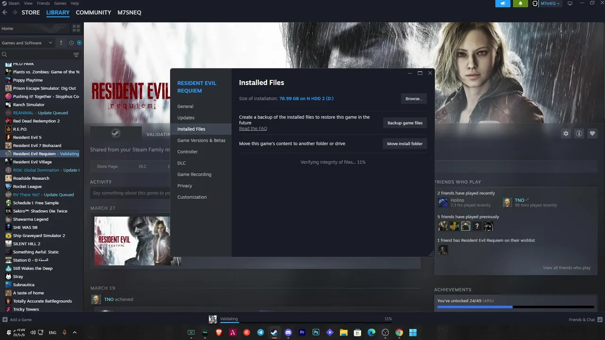The image size is (605, 340).
Task: Select Privacy in properties sidebar
Action: tap(201, 186)
